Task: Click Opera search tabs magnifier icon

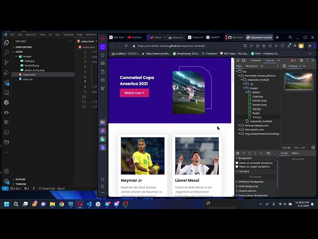Action: tap(290, 37)
